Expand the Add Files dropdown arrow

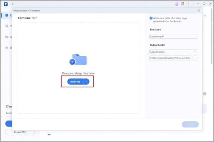pyautogui.click(x=86, y=82)
